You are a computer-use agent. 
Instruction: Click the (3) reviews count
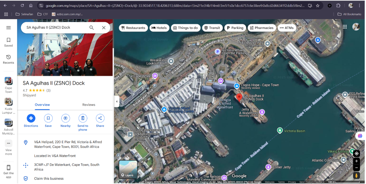click(x=48, y=90)
